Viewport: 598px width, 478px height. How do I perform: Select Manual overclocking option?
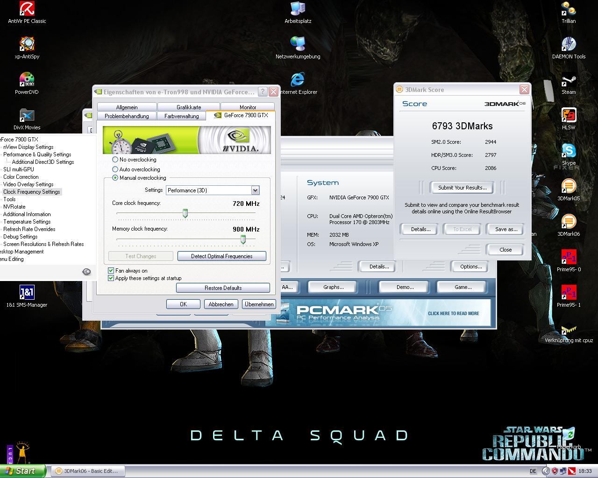pyautogui.click(x=139, y=178)
